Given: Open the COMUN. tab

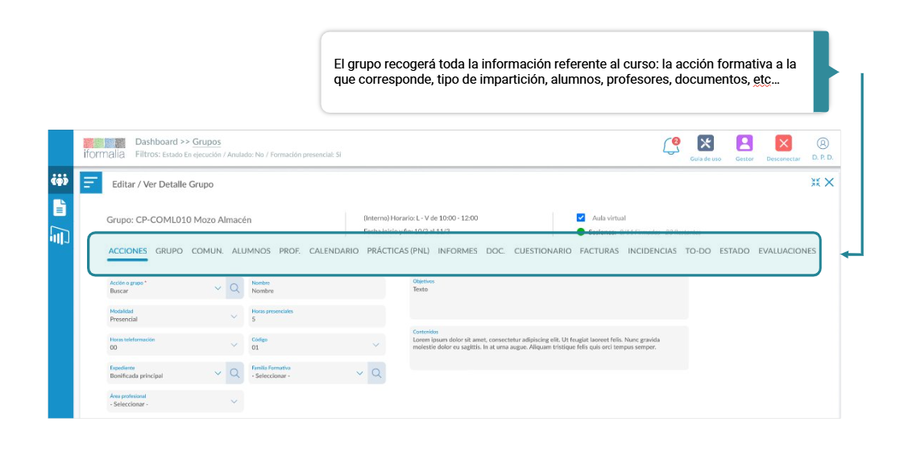Looking at the screenshot, I should tap(207, 250).
